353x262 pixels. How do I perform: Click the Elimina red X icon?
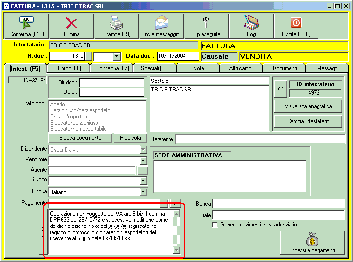pos(71,23)
